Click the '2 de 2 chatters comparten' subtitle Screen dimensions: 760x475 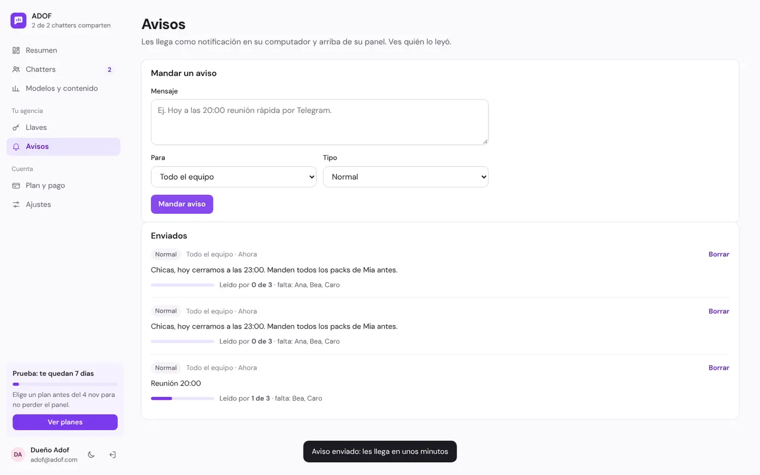coord(71,26)
